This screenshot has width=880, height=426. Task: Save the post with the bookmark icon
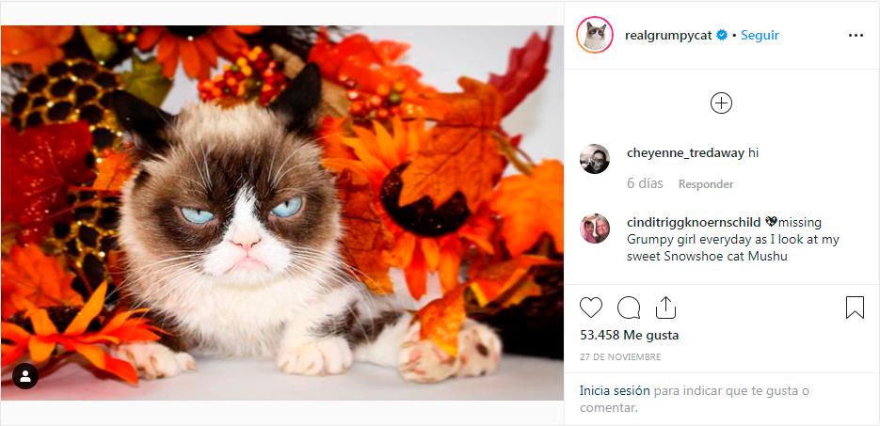click(855, 308)
